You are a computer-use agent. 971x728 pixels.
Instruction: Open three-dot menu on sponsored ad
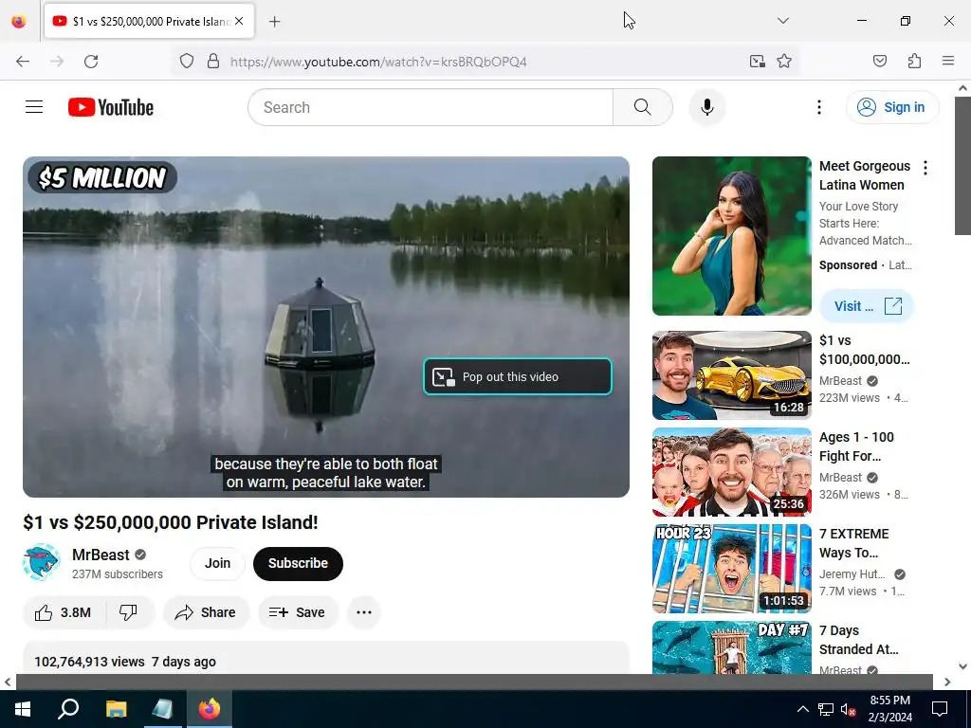tap(925, 168)
